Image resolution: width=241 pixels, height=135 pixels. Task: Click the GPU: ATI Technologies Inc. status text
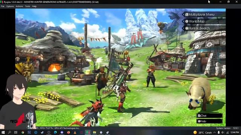(x=67, y=128)
